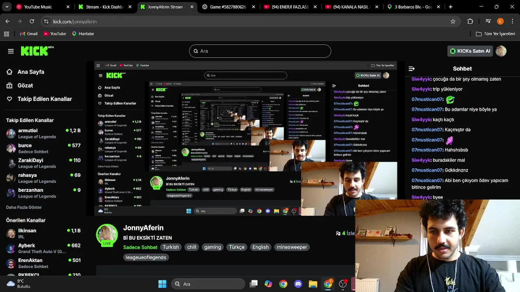The width and height of the screenshot is (520, 292).
Task: Open Ayberk recommended channel
Action: (x=43, y=248)
